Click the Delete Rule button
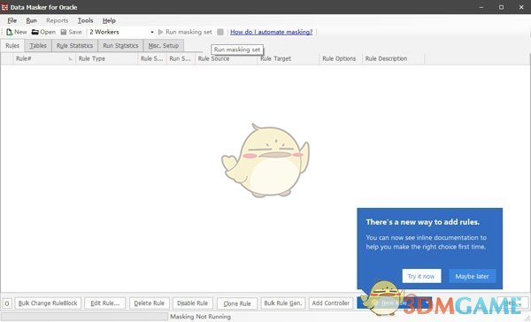This screenshot has width=531, height=322. point(149,303)
